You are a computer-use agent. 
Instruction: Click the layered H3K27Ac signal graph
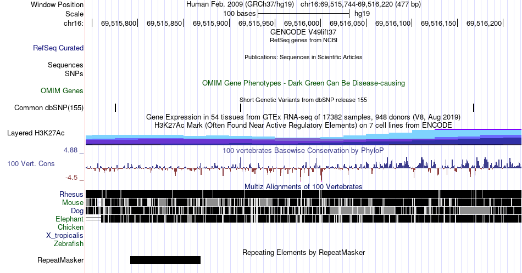click(303, 137)
